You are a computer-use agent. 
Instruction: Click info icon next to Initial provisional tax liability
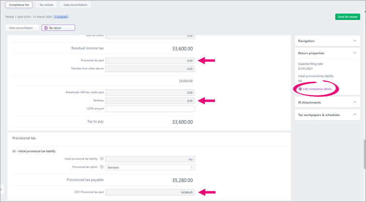pyautogui.click(x=102, y=158)
